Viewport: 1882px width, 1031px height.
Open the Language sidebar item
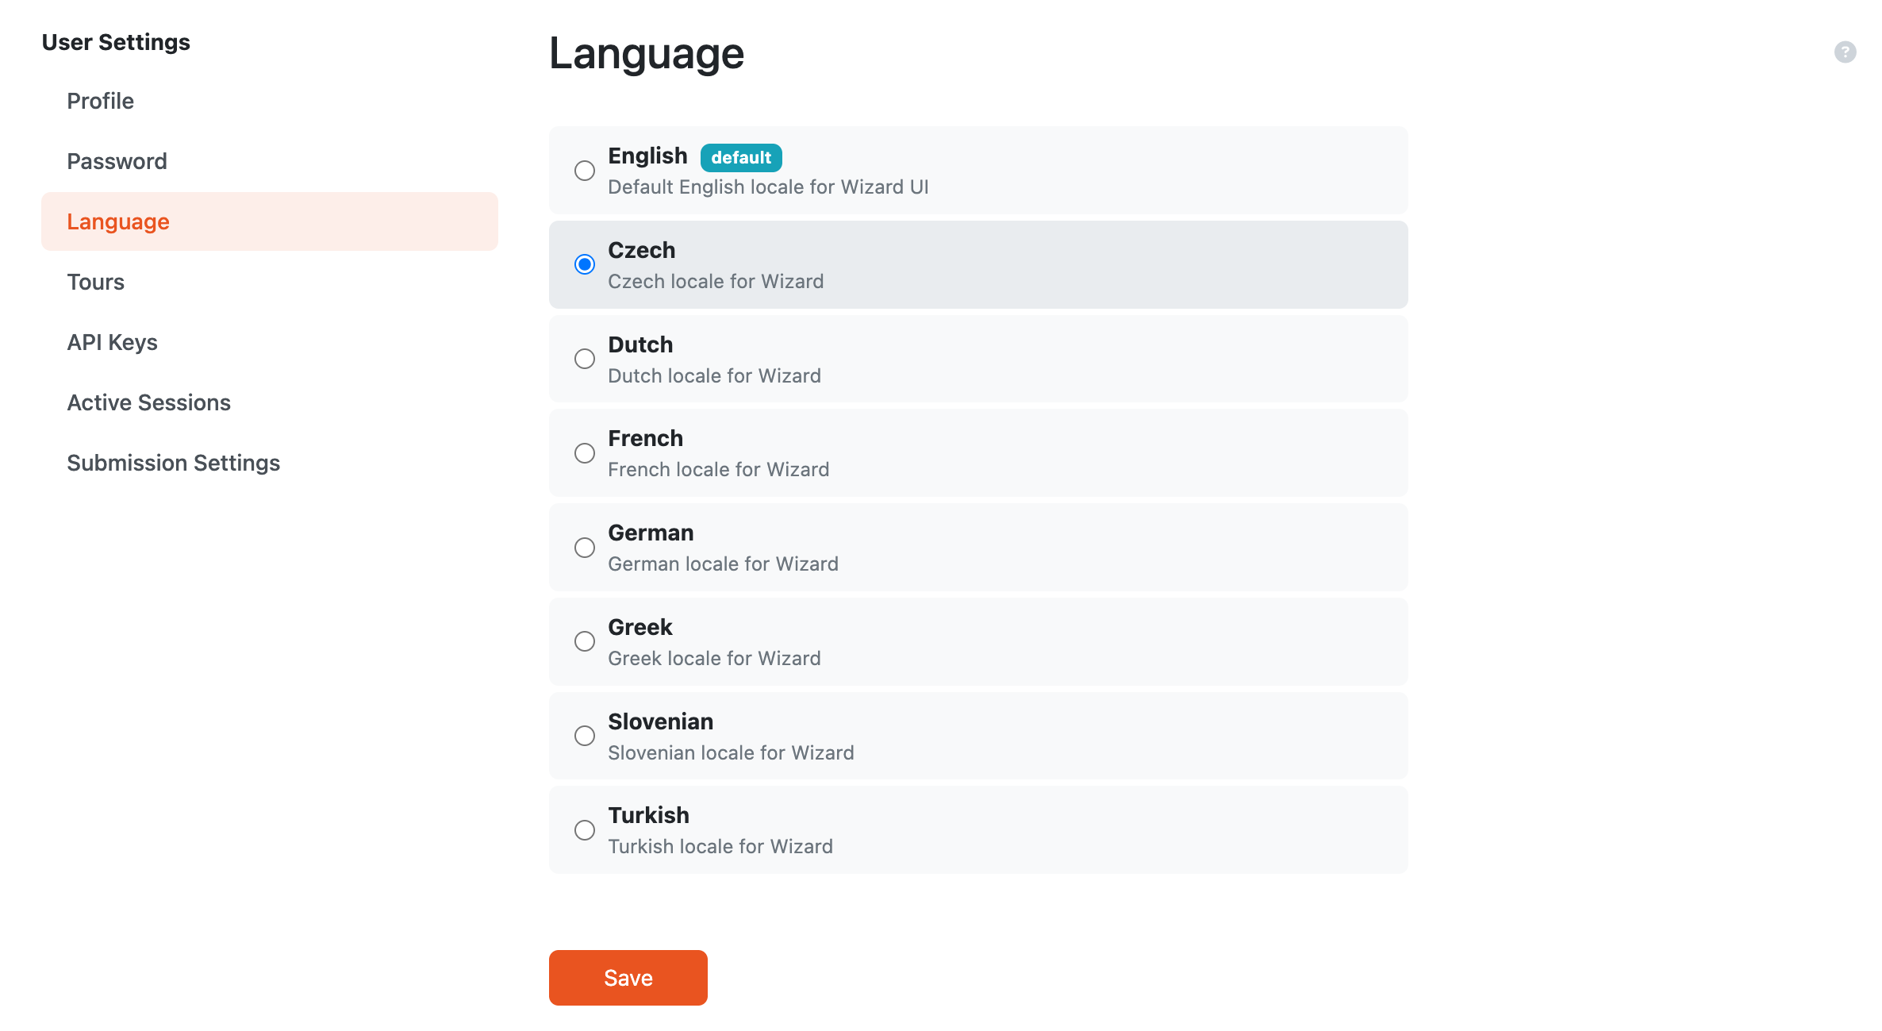pyautogui.click(x=270, y=221)
